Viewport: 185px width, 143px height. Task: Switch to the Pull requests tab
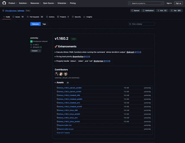[x=35, y=17]
